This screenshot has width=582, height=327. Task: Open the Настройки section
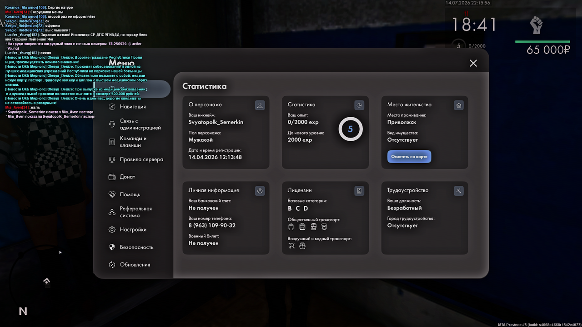coord(133,230)
